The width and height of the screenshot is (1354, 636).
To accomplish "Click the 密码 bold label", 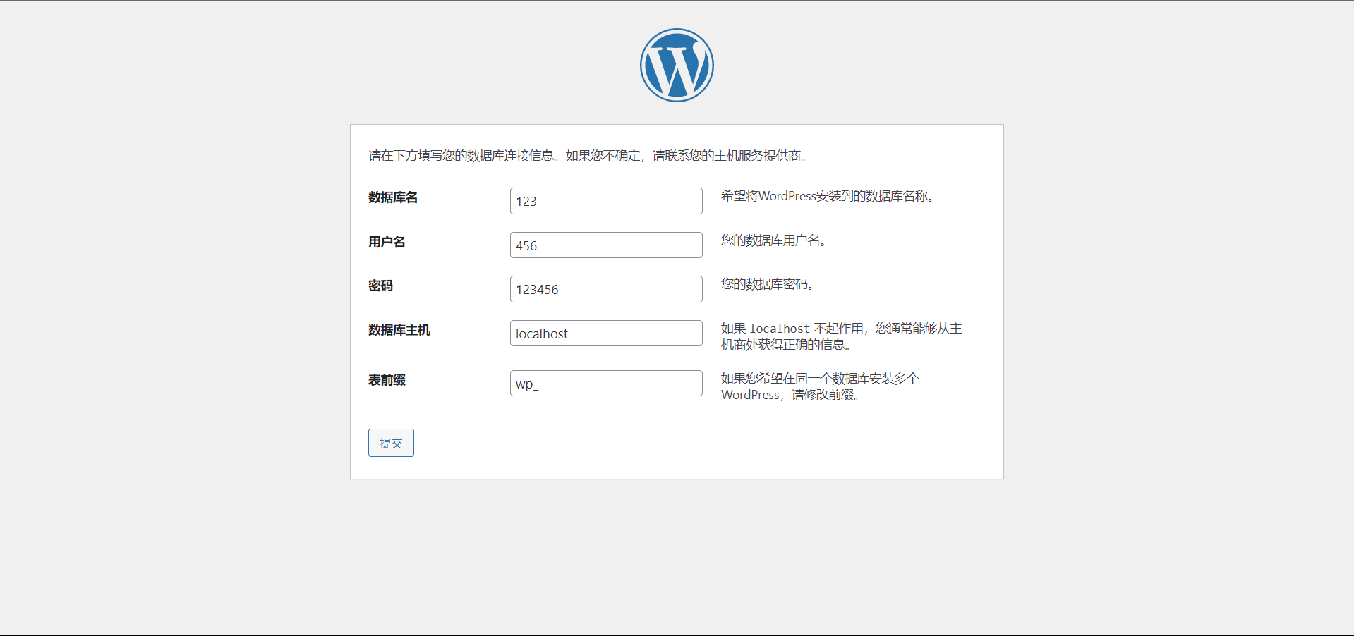I will click(380, 286).
